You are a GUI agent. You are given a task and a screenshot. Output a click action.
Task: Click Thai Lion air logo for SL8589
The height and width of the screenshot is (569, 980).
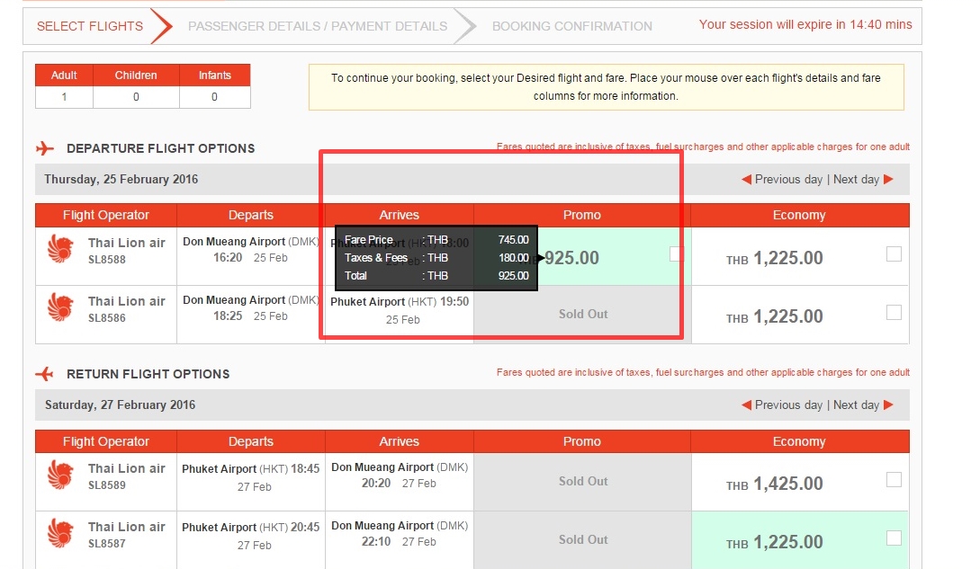tap(60, 475)
